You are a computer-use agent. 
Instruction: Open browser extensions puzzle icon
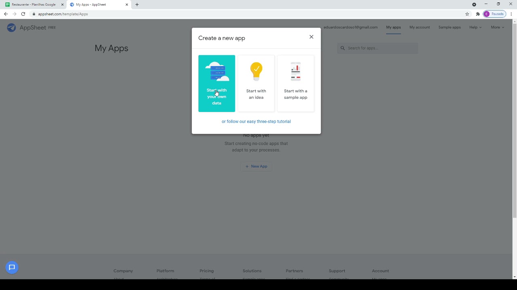[478, 14]
